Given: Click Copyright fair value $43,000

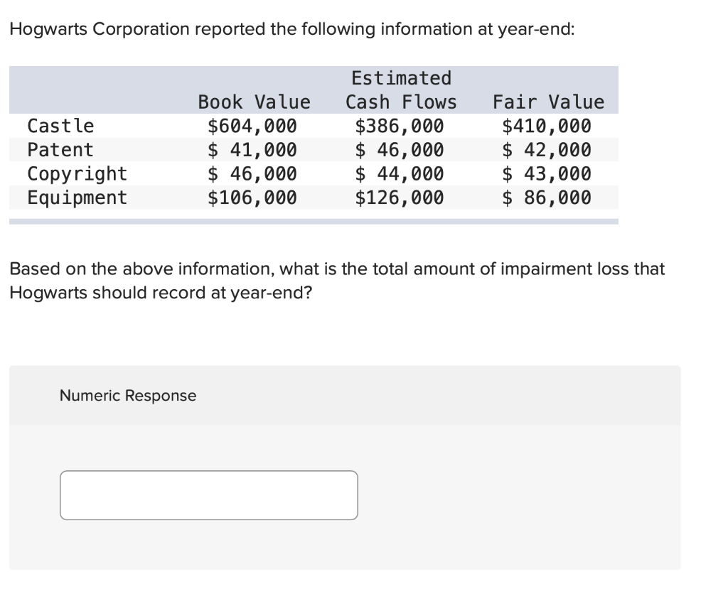Looking at the screenshot, I should [547, 173].
